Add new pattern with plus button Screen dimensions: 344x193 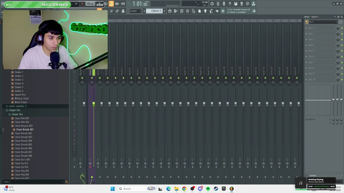click(164, 11)
